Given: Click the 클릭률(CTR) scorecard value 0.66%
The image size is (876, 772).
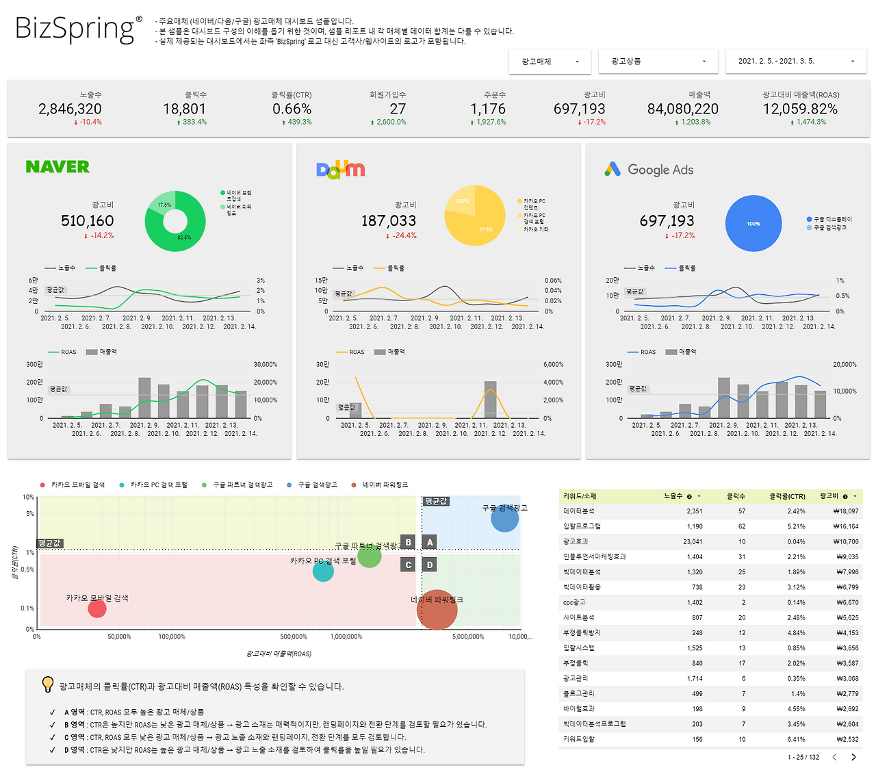Looking at the screenshot, I should (292, 109).
